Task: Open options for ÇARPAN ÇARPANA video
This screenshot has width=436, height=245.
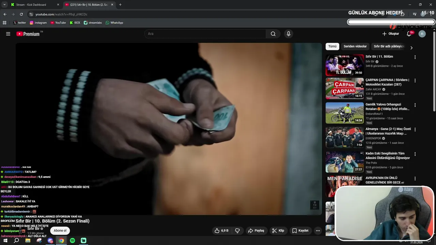Action: click(415, 81)
